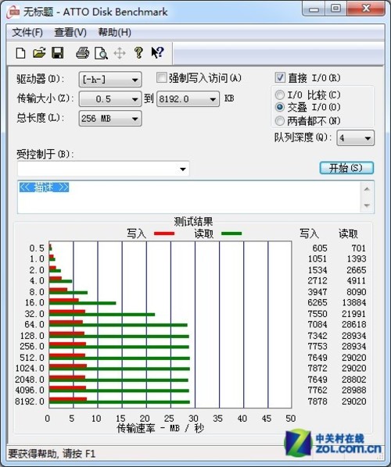Print results with the printer icon
This screenshot has height=467, width=391.
click(82, 53)
